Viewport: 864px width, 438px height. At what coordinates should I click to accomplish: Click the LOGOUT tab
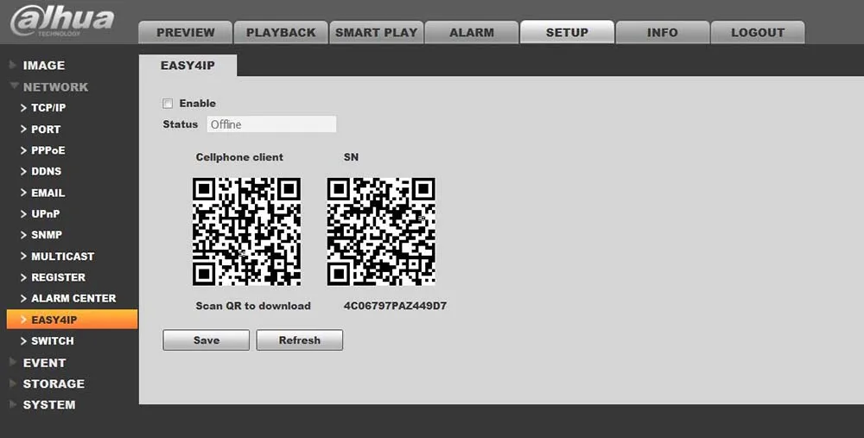[758, 33]
